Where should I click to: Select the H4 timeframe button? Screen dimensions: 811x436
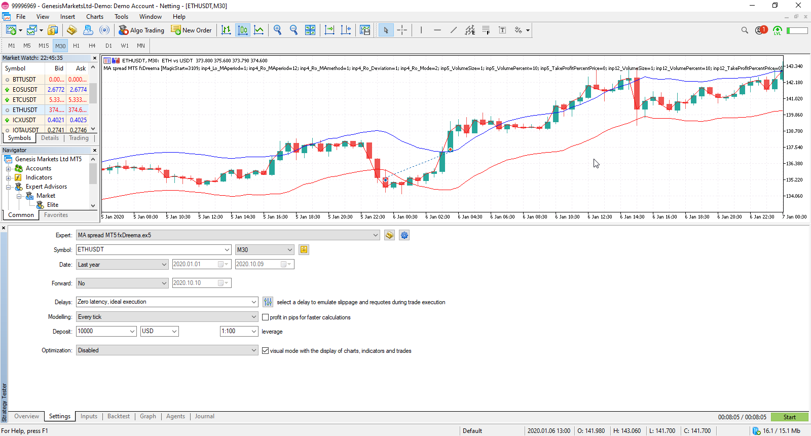pyautogui.click(x=92, y=46)
